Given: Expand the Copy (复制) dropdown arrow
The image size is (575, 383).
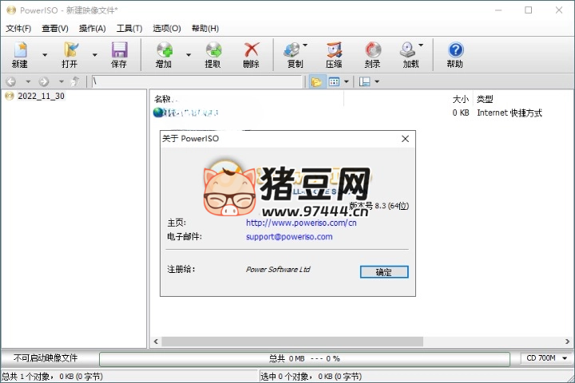Looking at the screenshot, I should pos(305,45).
